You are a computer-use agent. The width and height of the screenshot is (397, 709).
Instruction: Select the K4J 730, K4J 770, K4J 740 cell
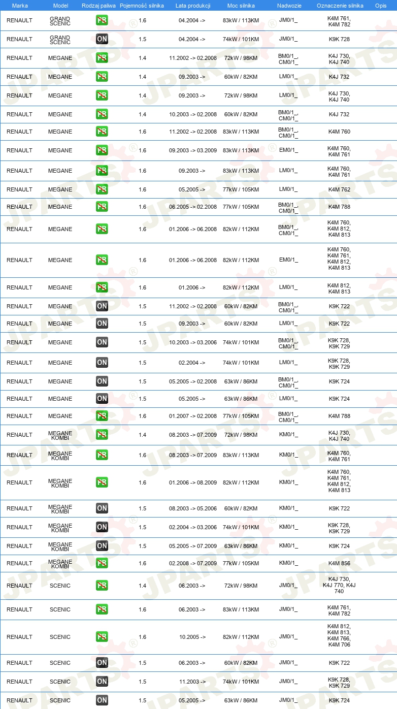tap(339, 586)
